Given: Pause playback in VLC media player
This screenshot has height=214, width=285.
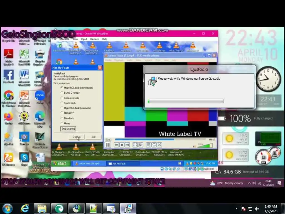Looking at the screenshot, I should point(108,145).
